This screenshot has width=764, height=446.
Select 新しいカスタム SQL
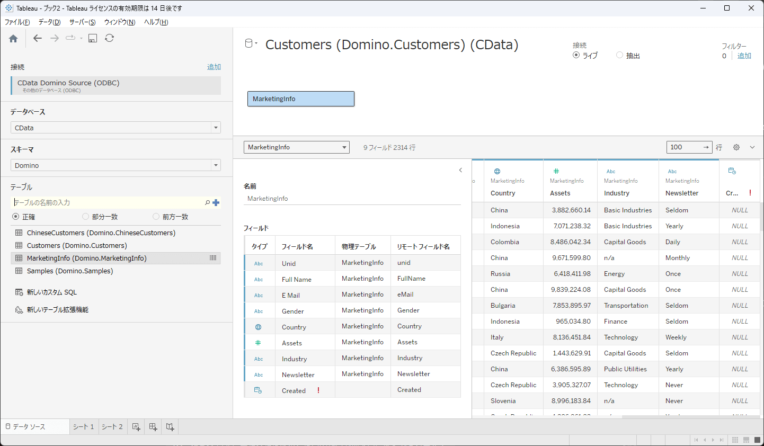point(52,292)
